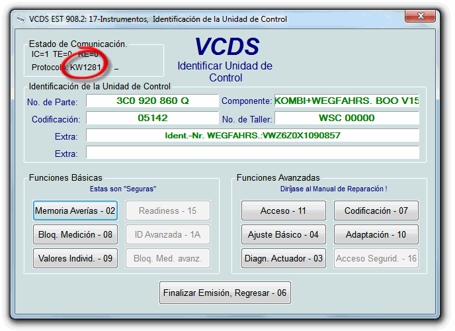Image resolution: width=455 pixels, height=331 pixels.
Task: Click the Acceso Segurid. - 16 button
Action: 376,258
